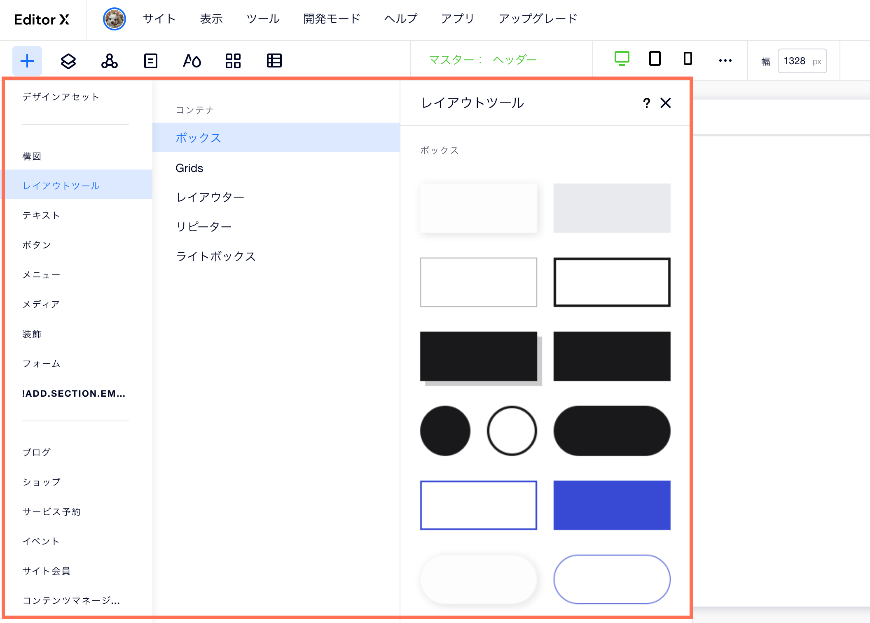Open the サイト menu
This screenshot has height=623, width=870.
[x=159, y=19]
